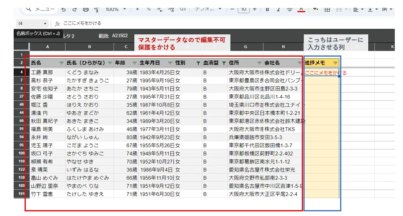Open the text wrapping dropdown

click(387, 9)
